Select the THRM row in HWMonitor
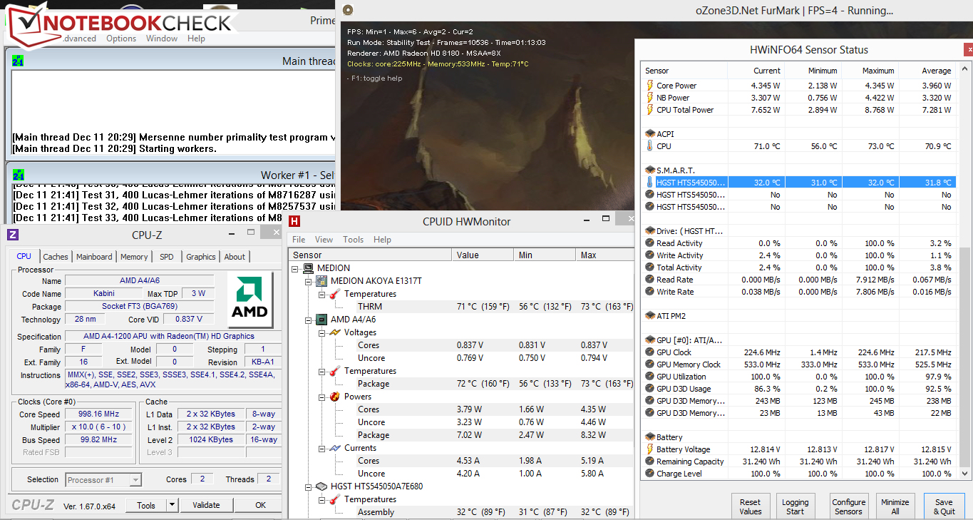Viewport: 973px width, 520px height. pyautogui.click(x=462, y=307)
